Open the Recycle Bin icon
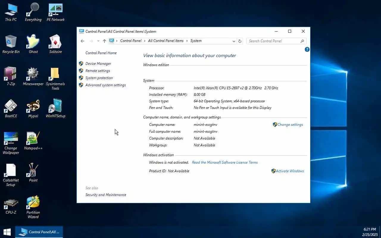Image resolution: width=381 pixels, height=238 pixels. tap(11, 45)
